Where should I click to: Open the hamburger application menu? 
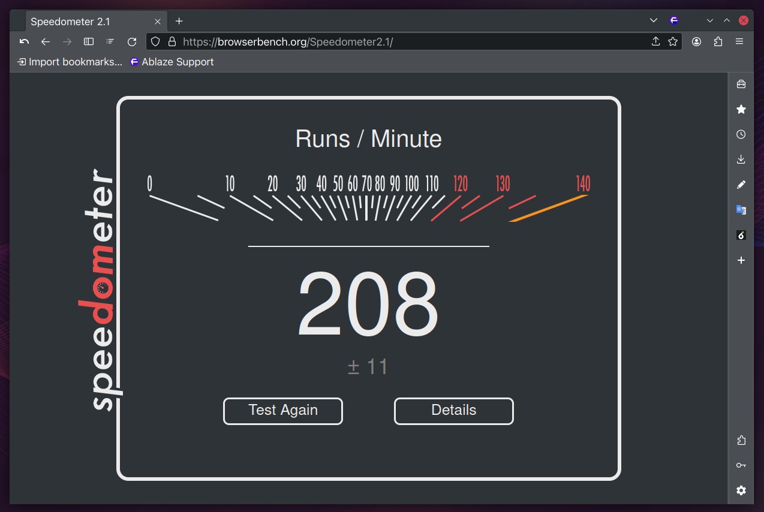tap(739, 41)
